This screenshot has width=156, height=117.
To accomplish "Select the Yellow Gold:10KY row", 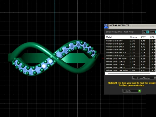I will tap(130, 44).
